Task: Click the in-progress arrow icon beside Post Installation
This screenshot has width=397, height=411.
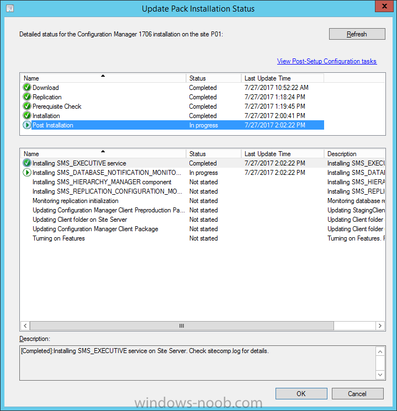Action: pos(27,125)
